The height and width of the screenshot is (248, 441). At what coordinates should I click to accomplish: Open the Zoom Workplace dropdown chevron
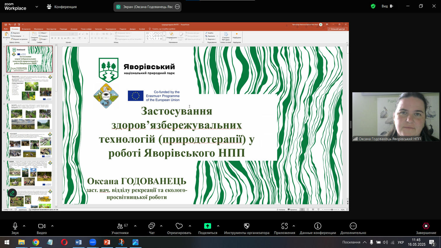pos(36,6)
